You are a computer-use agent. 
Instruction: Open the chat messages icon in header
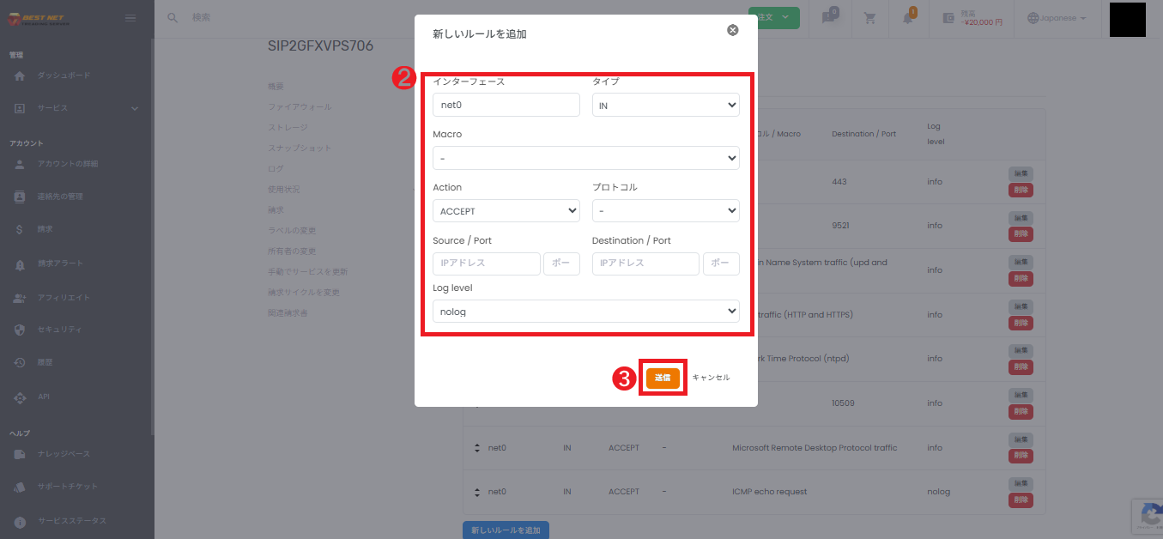[x=829, y=18]
